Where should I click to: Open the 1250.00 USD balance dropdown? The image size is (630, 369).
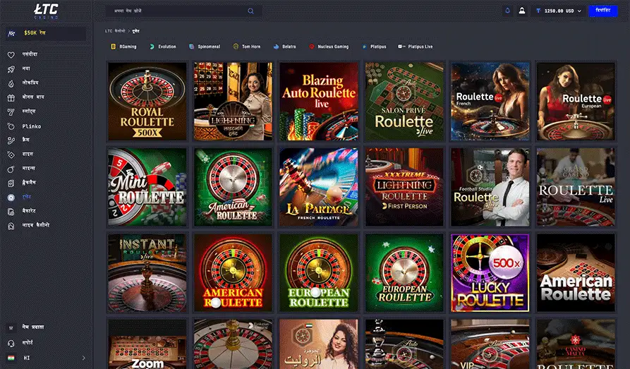pos(559,11)
